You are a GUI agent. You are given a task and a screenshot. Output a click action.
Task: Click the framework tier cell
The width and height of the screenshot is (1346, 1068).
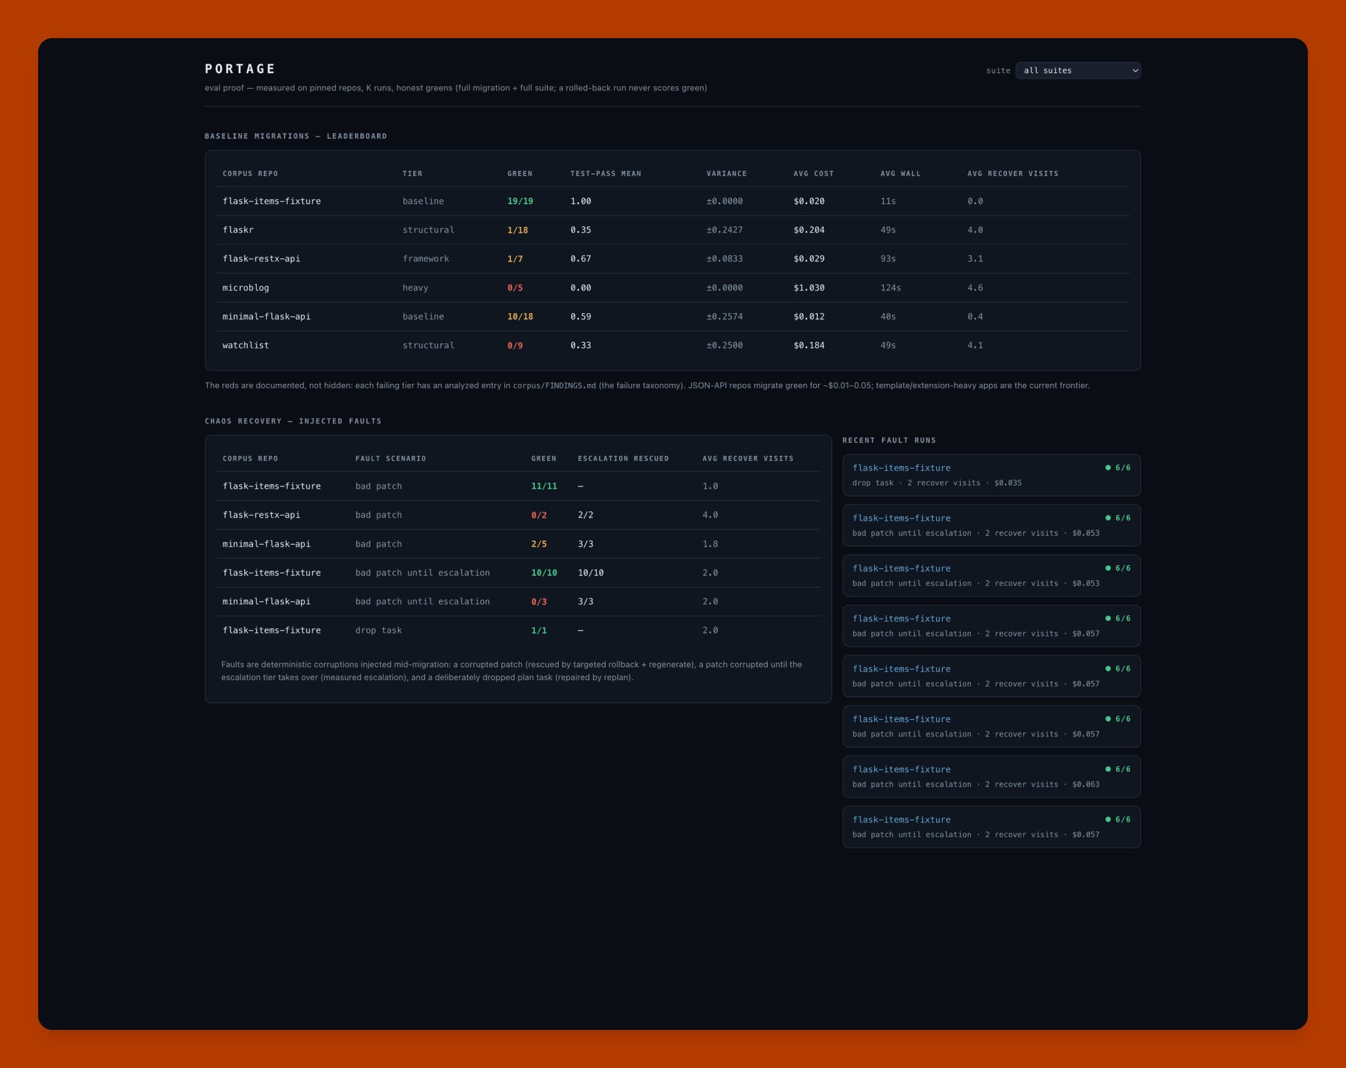point(425,258)
